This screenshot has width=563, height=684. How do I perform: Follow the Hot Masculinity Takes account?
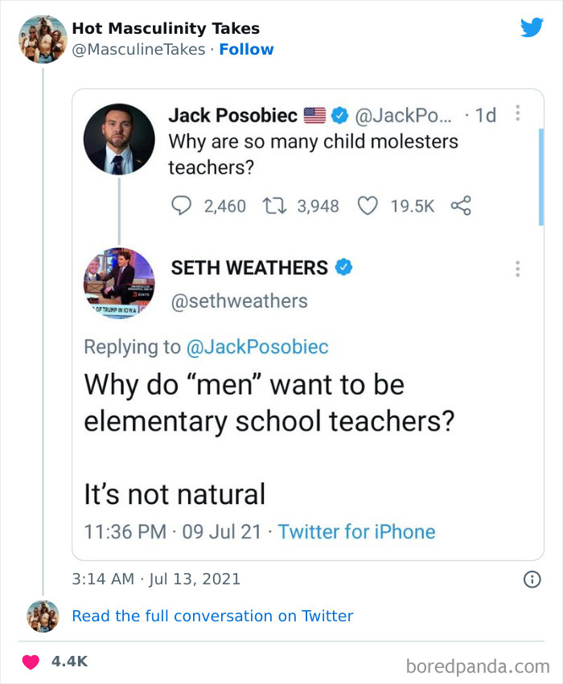click(247, 49)
